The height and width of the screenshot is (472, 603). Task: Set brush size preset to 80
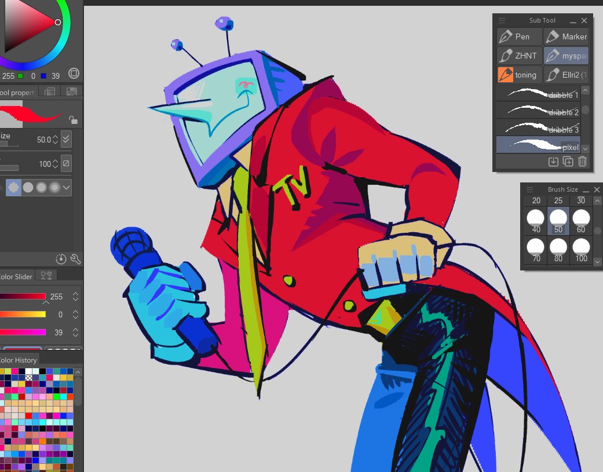(x=558, y=250)
